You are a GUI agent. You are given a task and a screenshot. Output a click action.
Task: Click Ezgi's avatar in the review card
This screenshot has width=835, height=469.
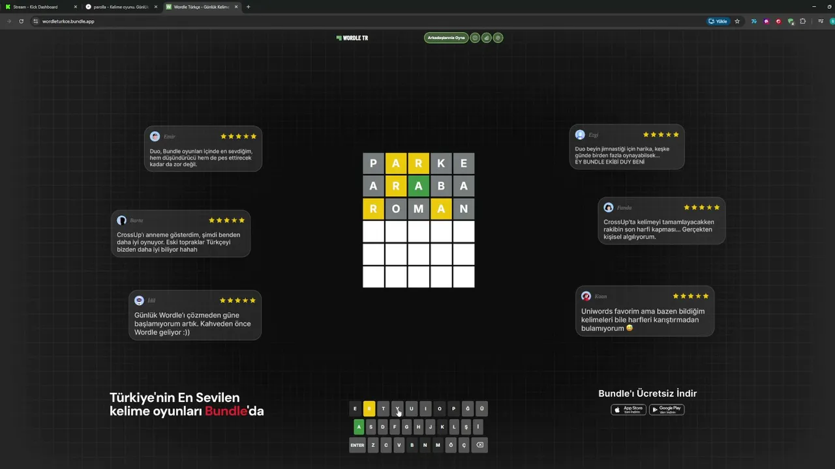coord(580,135)
